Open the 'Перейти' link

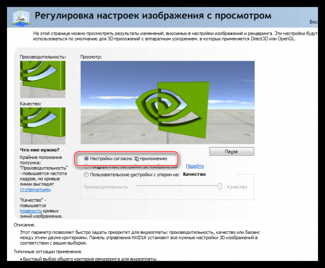click(195, 166)
